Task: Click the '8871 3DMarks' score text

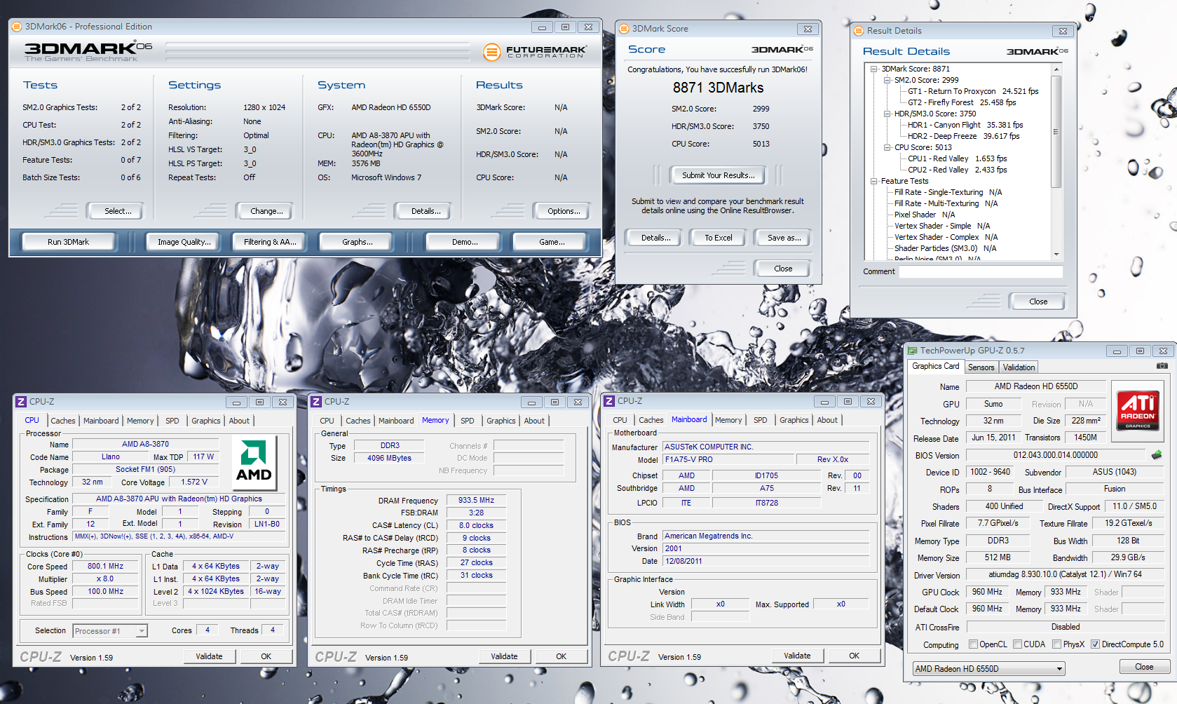Action: coord(718,88)
